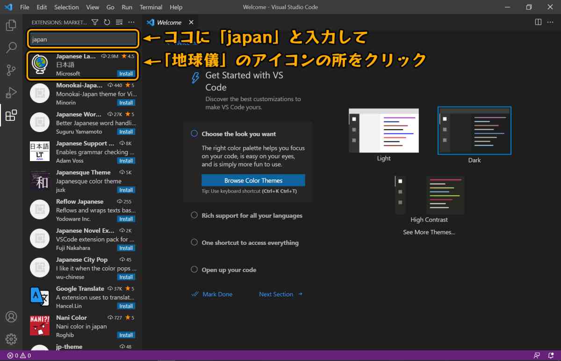The width and height of the screenshot is (561, 361).
Task: Install the Reflow Japanese extension
Action: [x=126, y=219]
